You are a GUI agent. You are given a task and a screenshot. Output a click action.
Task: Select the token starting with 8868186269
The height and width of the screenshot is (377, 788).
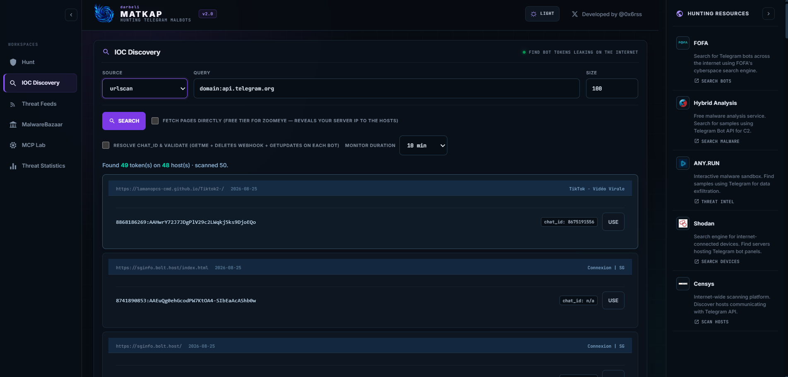tap(186, 222)
